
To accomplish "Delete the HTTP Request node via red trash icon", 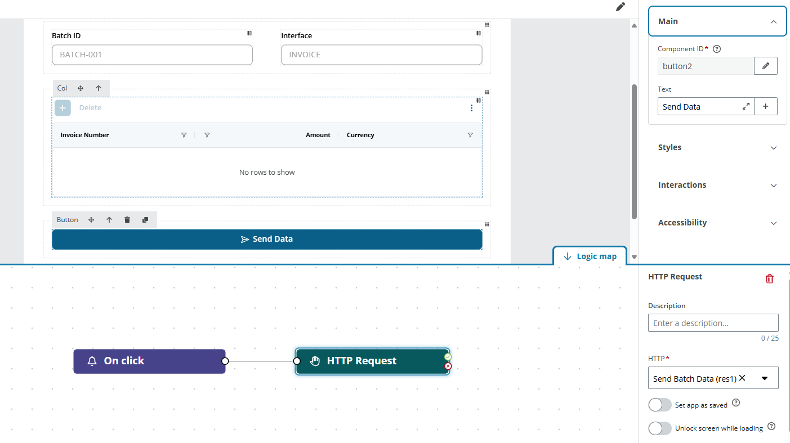I will (x=769, y=278).
